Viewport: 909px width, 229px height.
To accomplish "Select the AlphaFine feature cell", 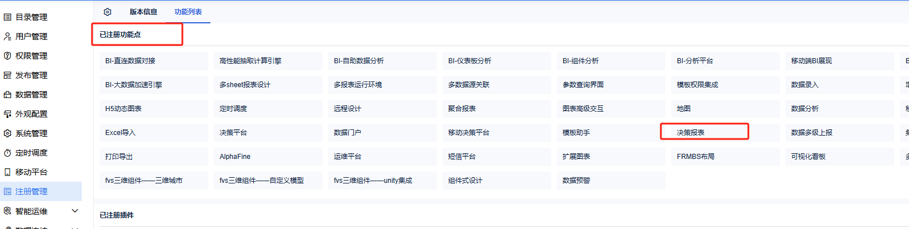I will pos(268,157).
